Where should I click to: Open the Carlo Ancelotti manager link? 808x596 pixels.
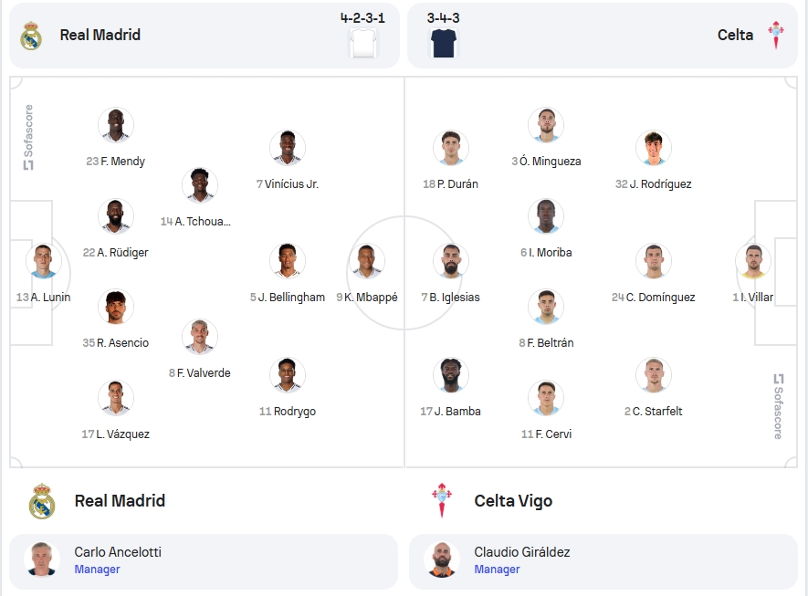point(118,552)
